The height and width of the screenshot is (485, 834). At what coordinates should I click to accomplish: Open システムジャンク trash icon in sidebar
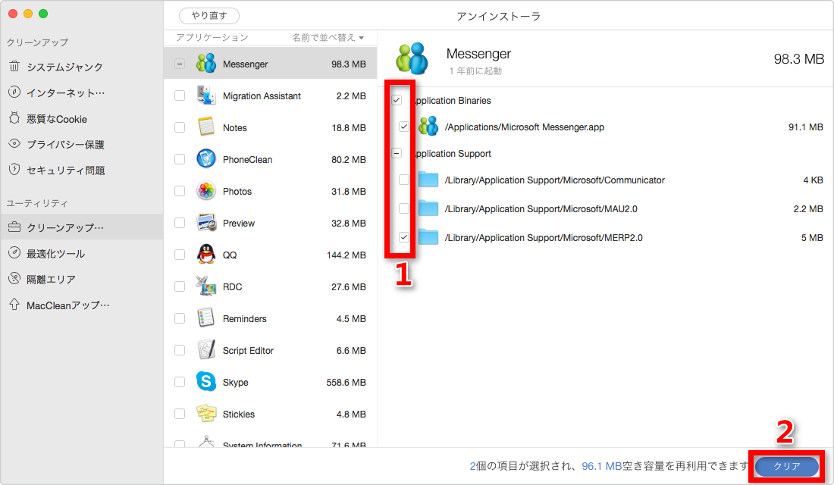click(14, 67)
